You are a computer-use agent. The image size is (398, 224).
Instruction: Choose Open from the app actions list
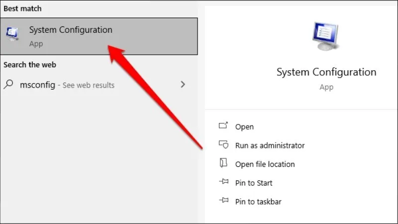244,127
